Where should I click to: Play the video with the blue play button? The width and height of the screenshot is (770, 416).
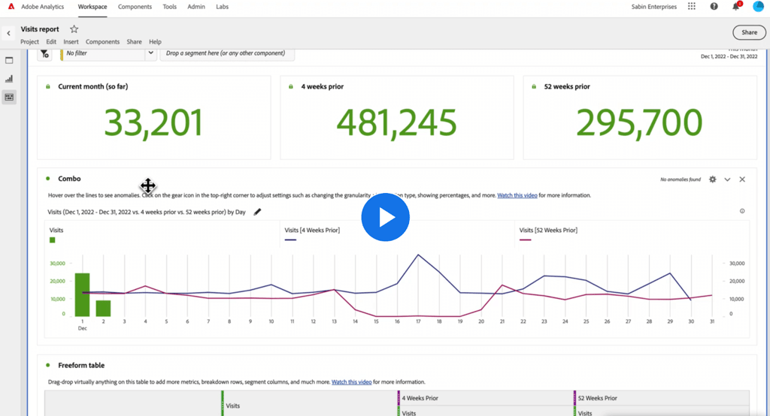click(386, 217)
